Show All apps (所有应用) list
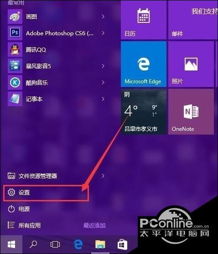The image size is (218, 254). [24, 225]
